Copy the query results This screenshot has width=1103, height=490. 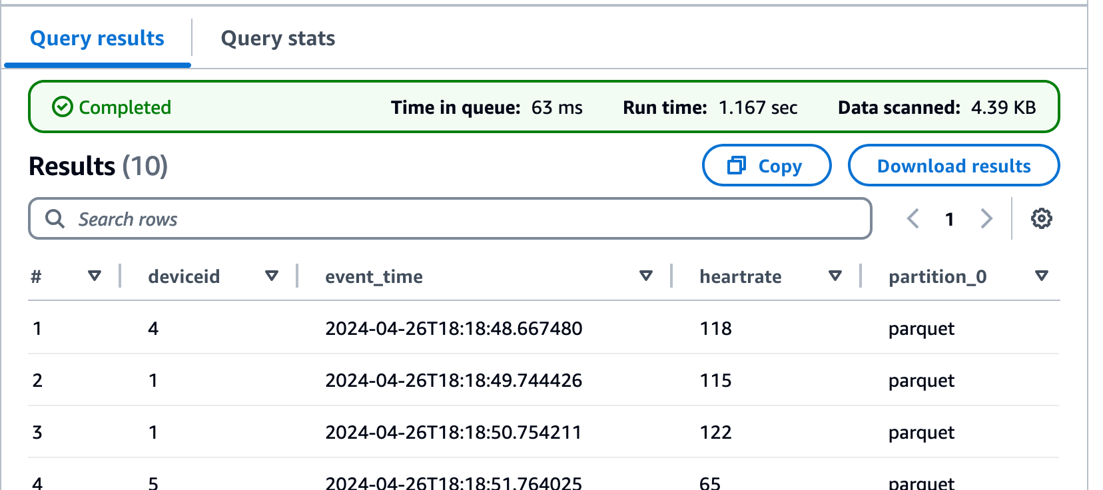tap(767, 165)
